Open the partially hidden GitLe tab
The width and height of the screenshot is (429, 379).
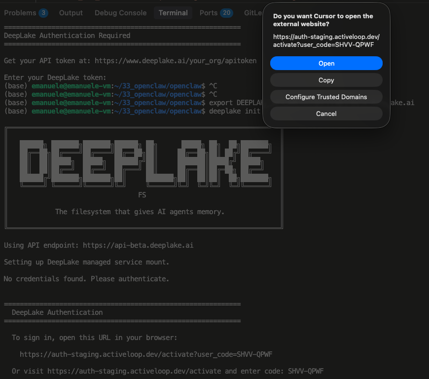click(x=253, y=13)
